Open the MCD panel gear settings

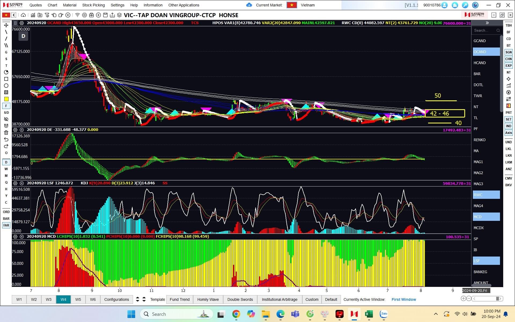tap(15, 237)
